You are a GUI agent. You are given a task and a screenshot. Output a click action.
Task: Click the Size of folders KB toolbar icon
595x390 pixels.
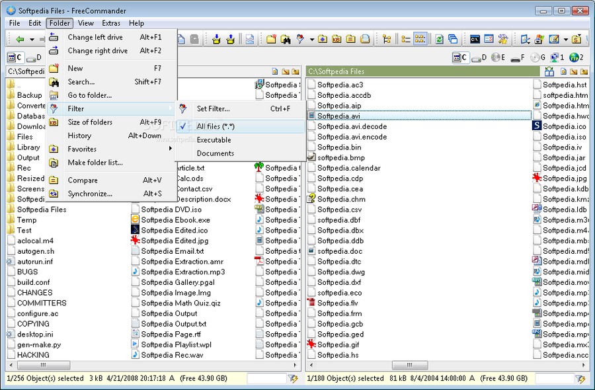pos(337,39)
